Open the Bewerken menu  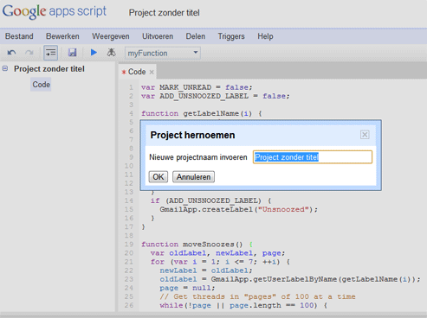pos(62,36)
